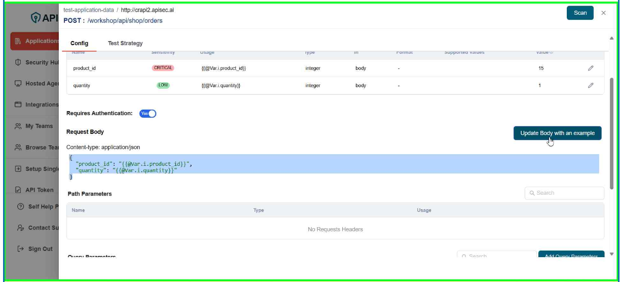Click Update Body with an example

coord(557,133)
